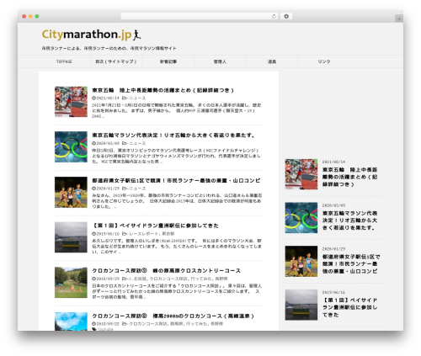Open article 東京五輪マラソン代表決定 in main list
421x356 pixels.
[173, 135]
